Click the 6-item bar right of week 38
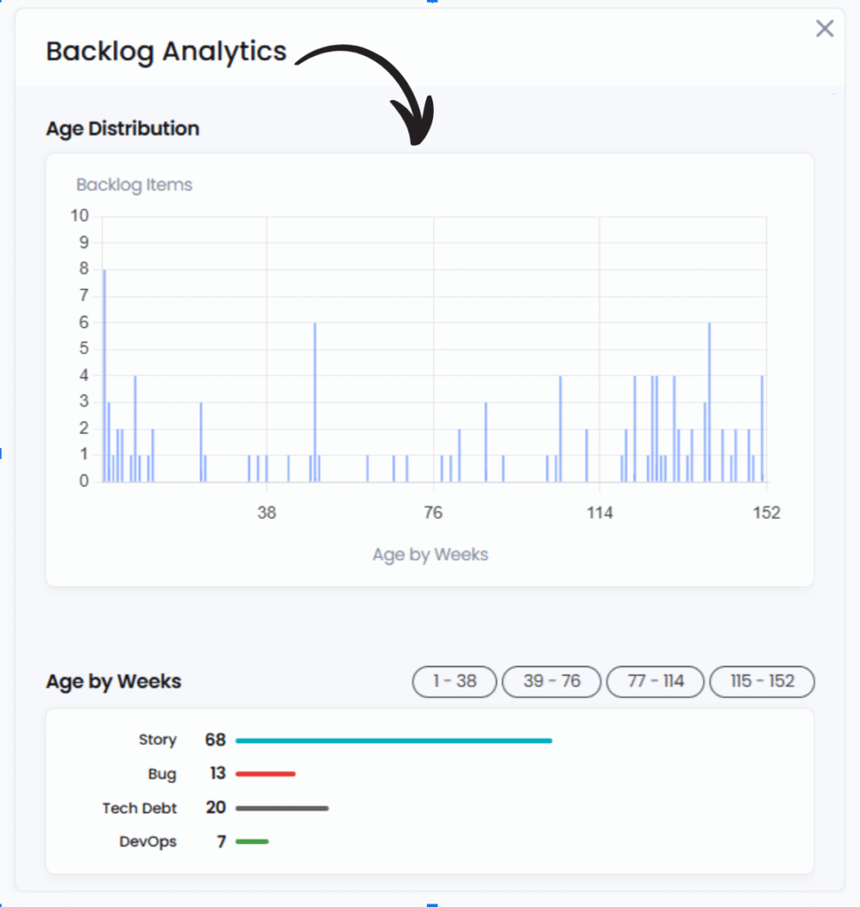The height and width of the screenshot is (907, 860). coord(314,403)
